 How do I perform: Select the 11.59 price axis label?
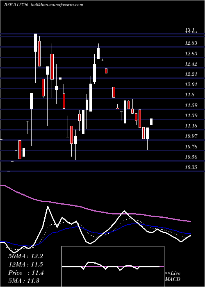coord(191,105)
